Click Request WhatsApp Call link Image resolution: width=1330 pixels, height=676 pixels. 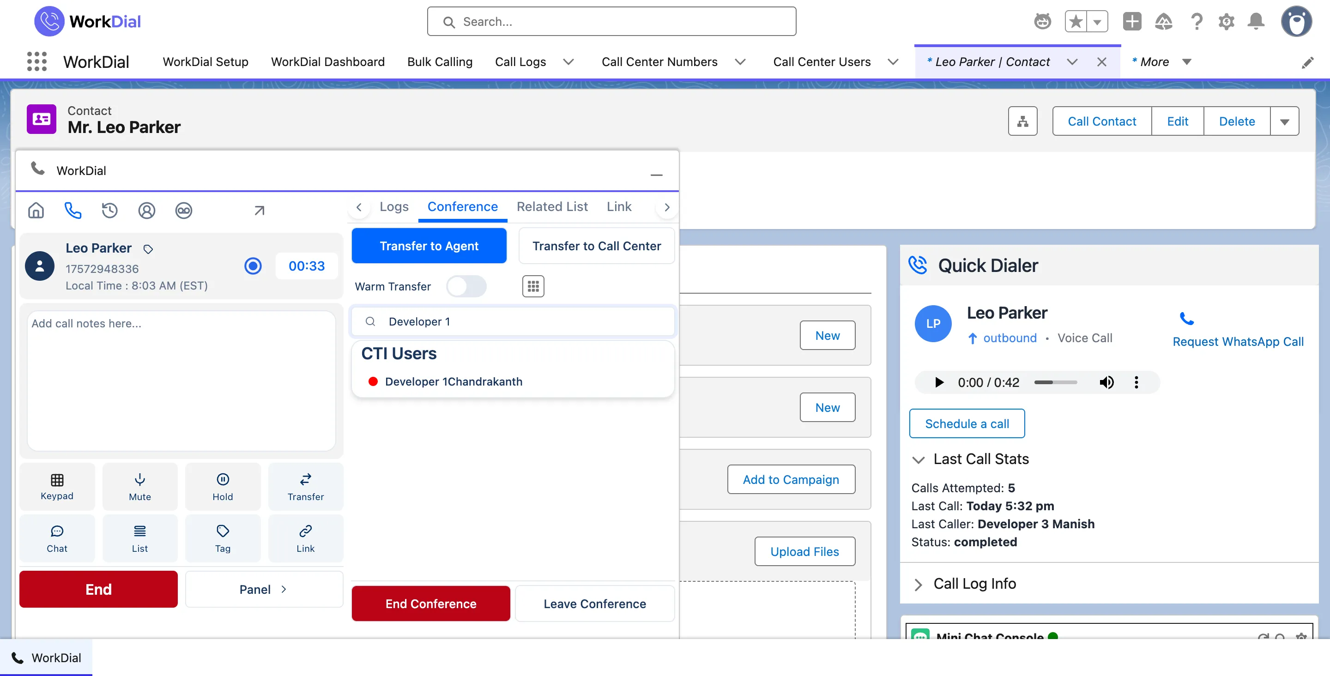[x=1238, y=341]
